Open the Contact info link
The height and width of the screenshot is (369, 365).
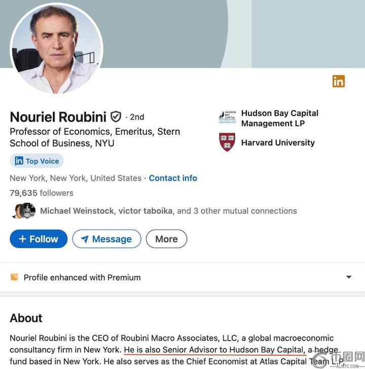(173, 178)
